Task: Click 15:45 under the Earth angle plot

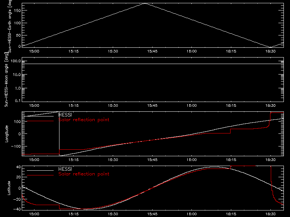Action: [152, 51]
